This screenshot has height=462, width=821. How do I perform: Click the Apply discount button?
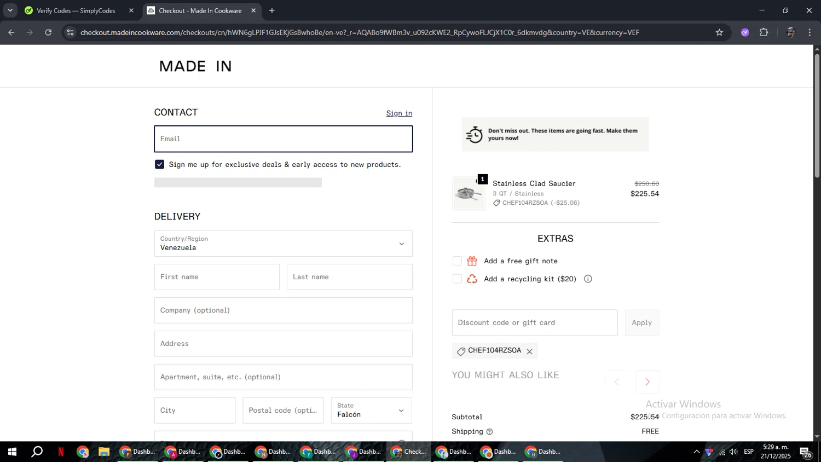[642, 323]
